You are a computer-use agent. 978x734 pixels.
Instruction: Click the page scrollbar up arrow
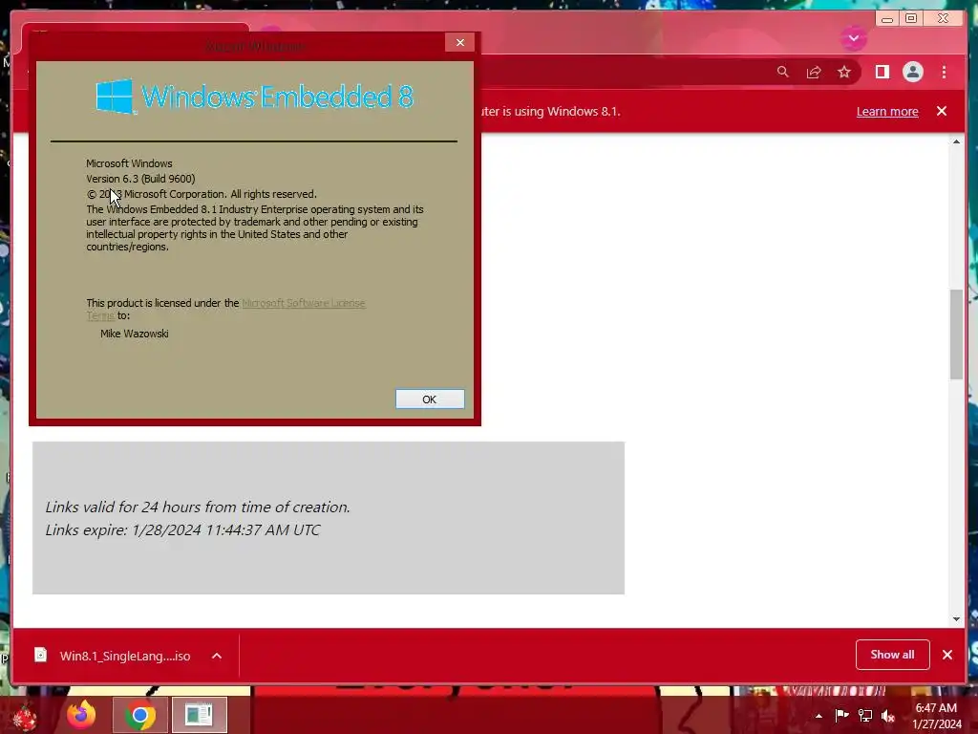pos(956,141)
